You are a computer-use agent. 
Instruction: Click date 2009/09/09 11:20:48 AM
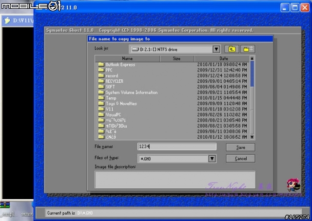222,103
